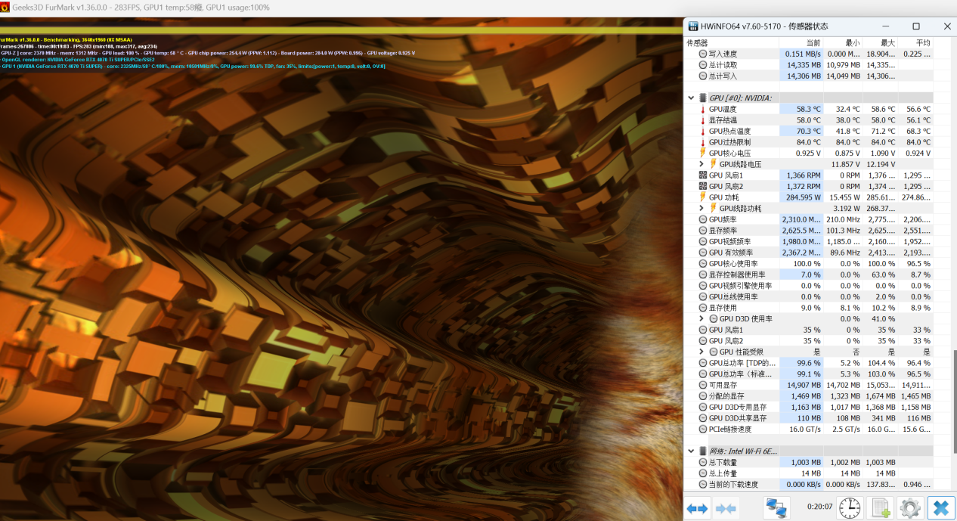Start logging with the sheet-plus icon
The image size is (957, 521).
880,507
